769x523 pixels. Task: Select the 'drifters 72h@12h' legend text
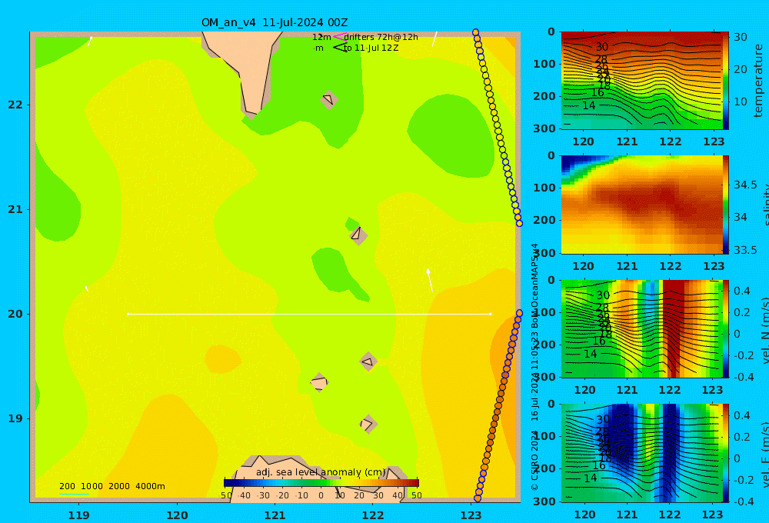tap(381, 37)
